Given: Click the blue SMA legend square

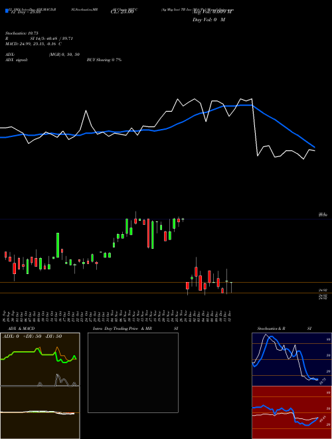Looking at the screenshot, I should coord(7,11).
